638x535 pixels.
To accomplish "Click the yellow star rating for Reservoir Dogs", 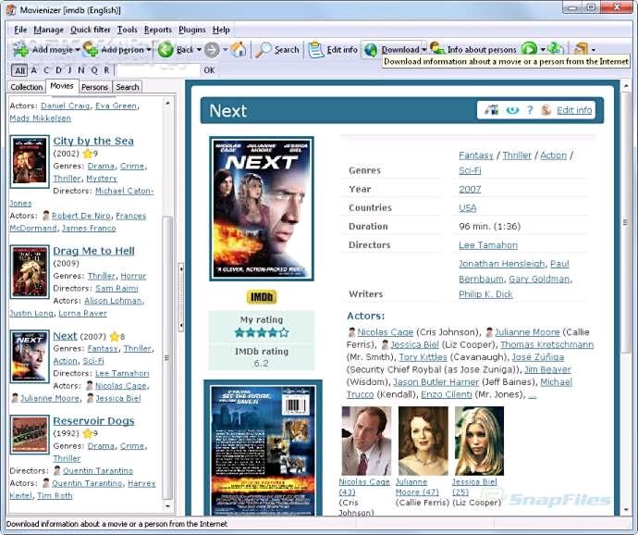I will [x=88, y=433].
